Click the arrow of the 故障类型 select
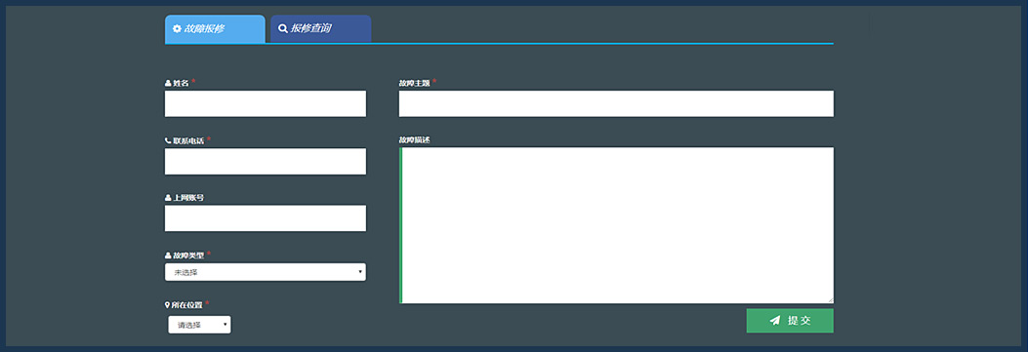The height and width of the screenshot is (352, 1028). pos(360,272)
